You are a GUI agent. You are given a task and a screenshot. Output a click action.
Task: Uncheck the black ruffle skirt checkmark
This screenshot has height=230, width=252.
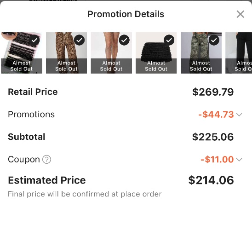[169, 40]
